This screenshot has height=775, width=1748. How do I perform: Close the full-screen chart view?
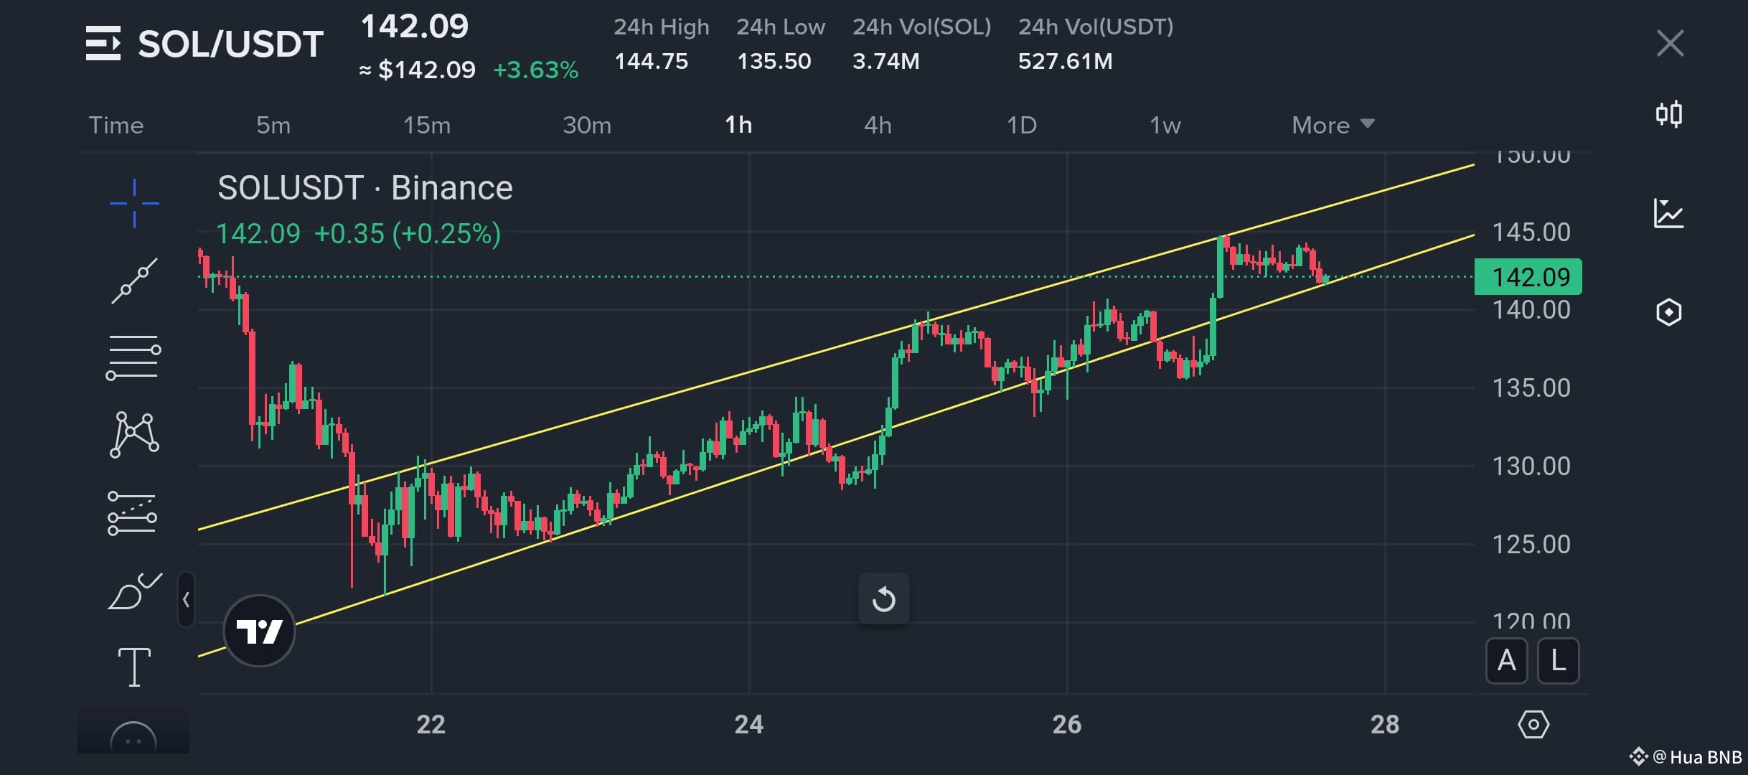pos(1670,43)
